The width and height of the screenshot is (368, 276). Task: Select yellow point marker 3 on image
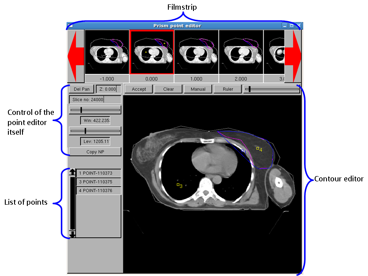[178, 185]
